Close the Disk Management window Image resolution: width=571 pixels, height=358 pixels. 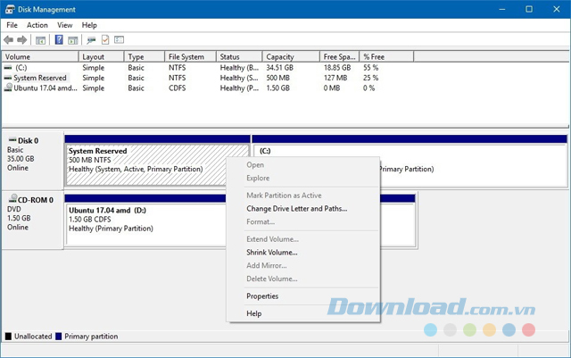[557, 9]
